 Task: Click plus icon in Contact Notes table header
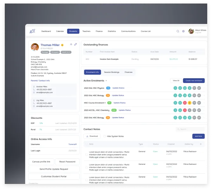[201, 144]
